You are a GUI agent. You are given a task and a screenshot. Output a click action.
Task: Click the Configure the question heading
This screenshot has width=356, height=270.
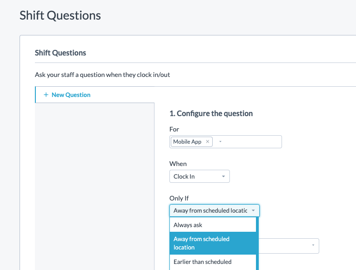coord(211,113)
